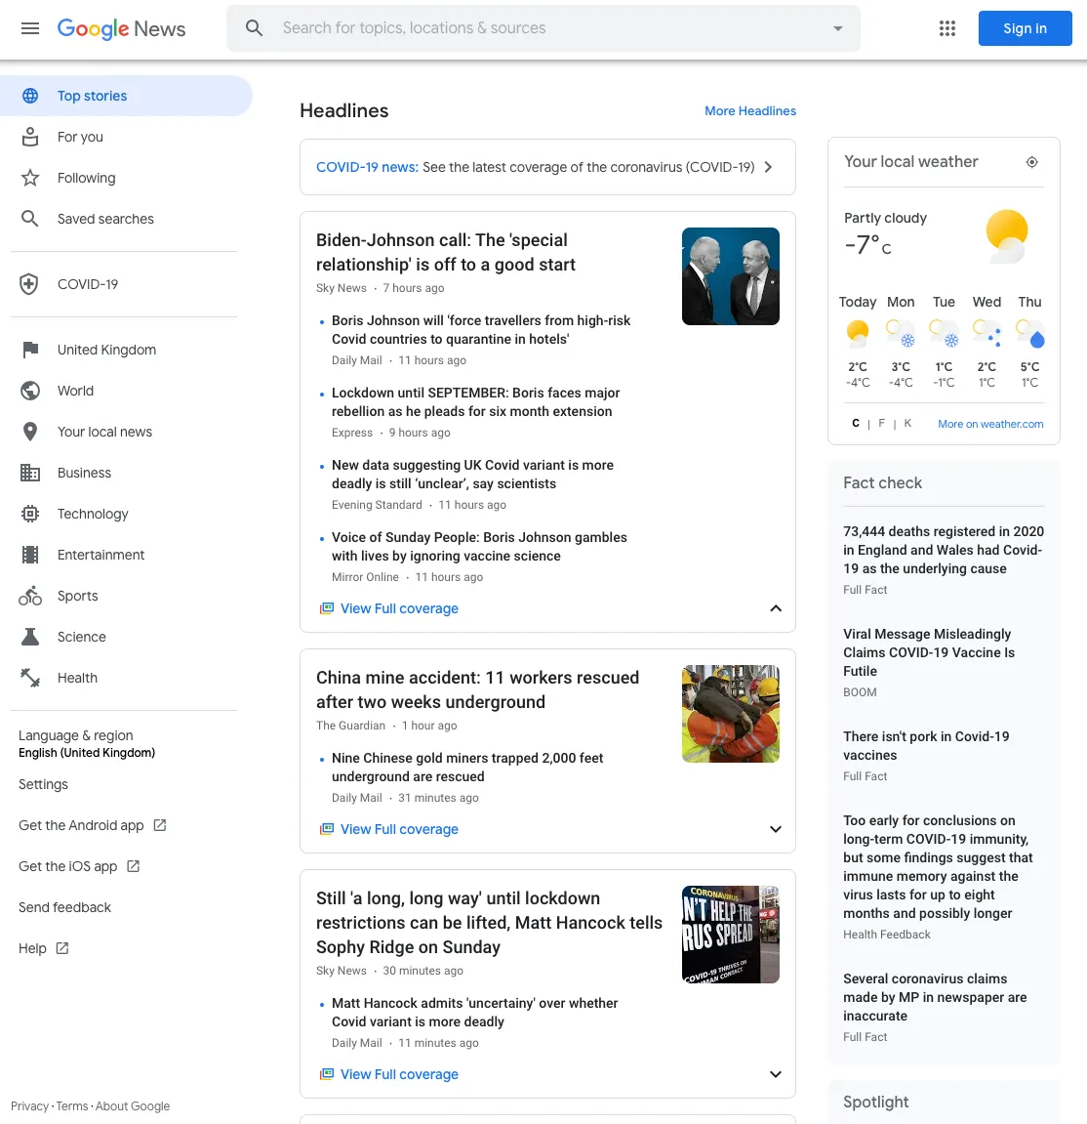Viewport: 1087px width, 1124px height.
Task: Switch weather units to Fahrenheit
Action: [881, 424]
